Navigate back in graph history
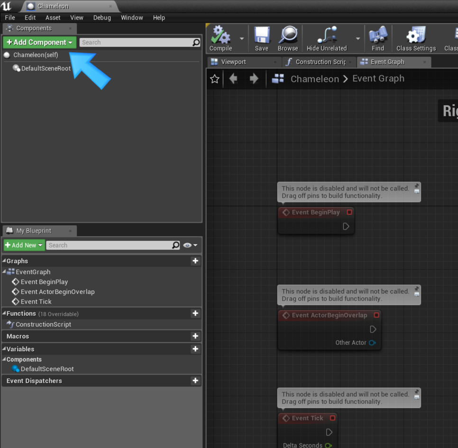The image size is (458, 448). pos(233,79)
